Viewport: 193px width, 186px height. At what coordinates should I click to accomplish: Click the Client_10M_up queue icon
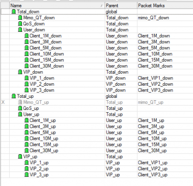point(27,138)
